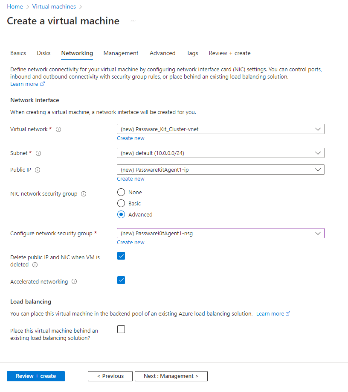Select the Basic security group radio
Screen dimensions: 348x392
coord(121,203)
